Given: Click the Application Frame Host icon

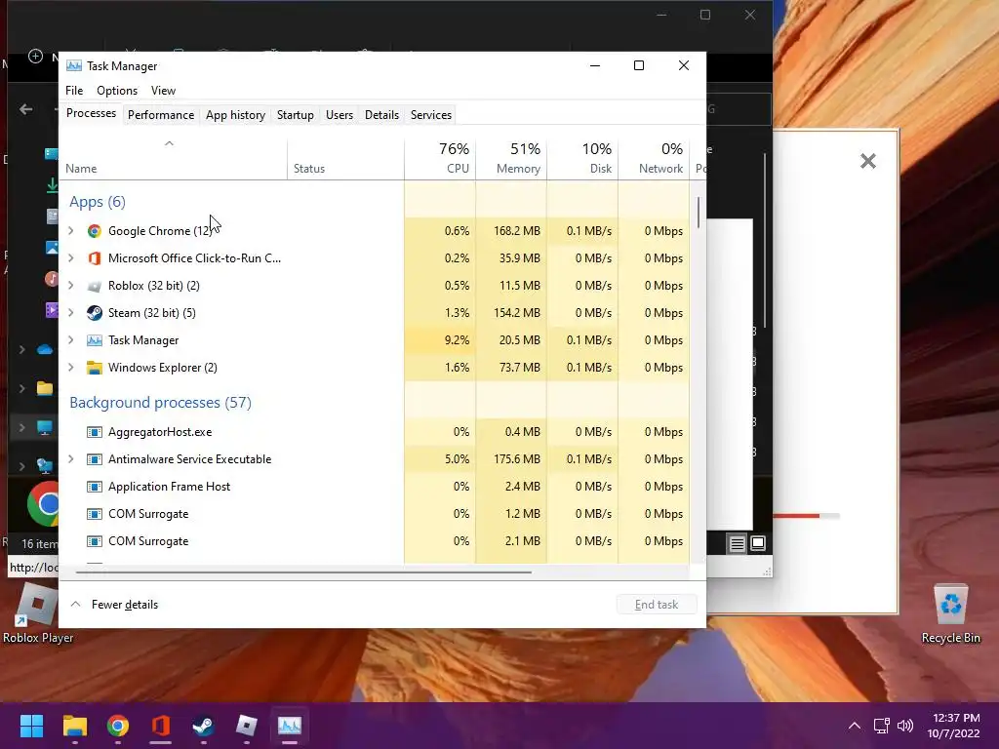Looking at the screenshot, I should pos(95,487).
